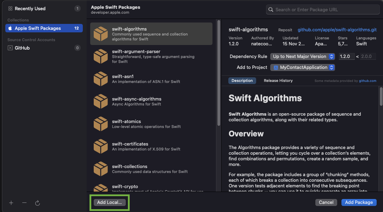This screenshot has width=383, height=212.
Task: Open the Add to Project dropdown
Action: (302, 67)
